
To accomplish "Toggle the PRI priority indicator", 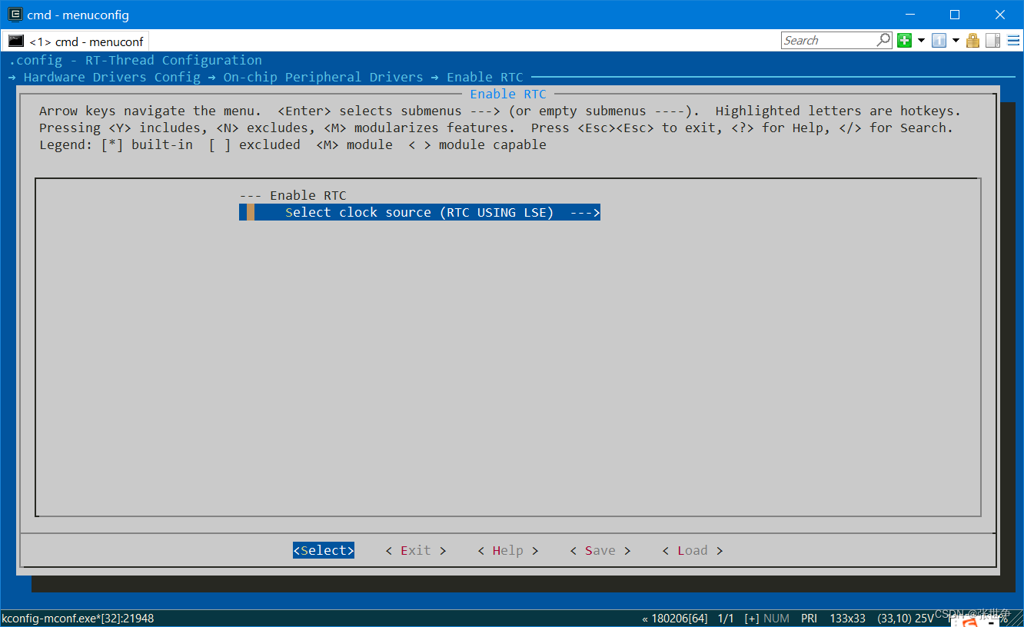I will coord(809,618).
